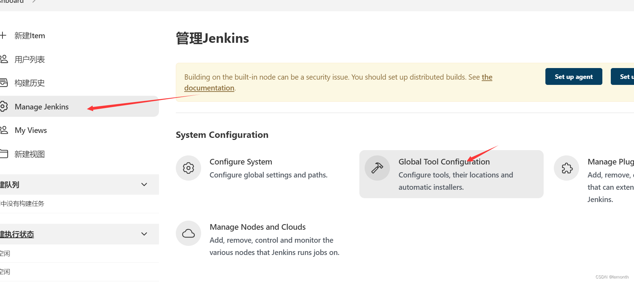Click the System Configuration section heading
This screenshot has height=282, width=634.
[222, 135]
